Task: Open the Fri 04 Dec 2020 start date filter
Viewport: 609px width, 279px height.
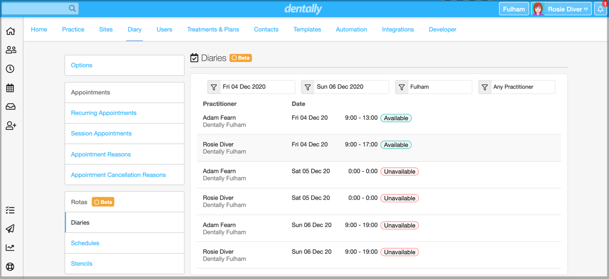Action: pos(251,87)
